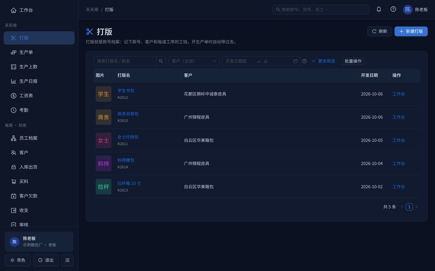Select 工资表 in the sidebar
The height and width of the screenshot is (271, 435).
click(39, 96)
